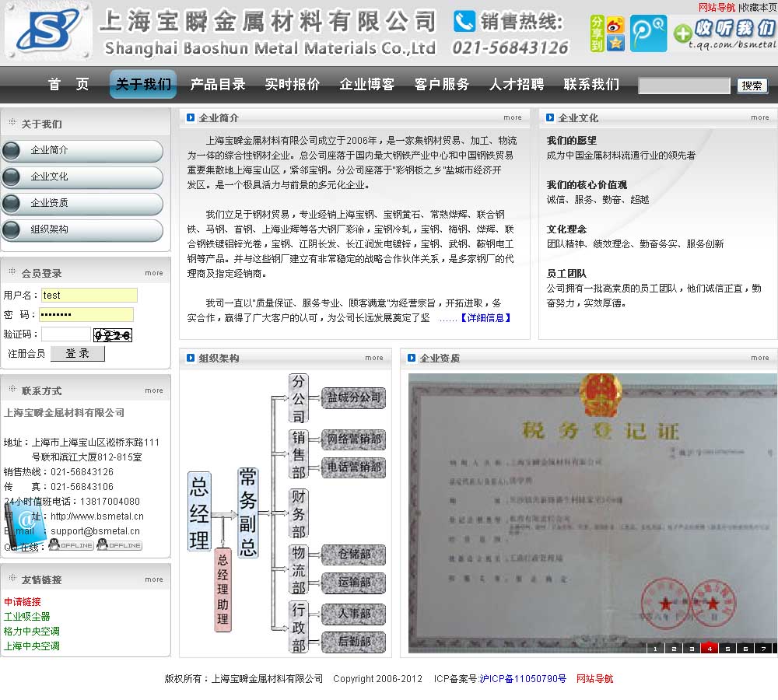The width and height of the screenshot is (778, 700).
Task: Refresh the login captcha image
Action: [x=112, y=335]
